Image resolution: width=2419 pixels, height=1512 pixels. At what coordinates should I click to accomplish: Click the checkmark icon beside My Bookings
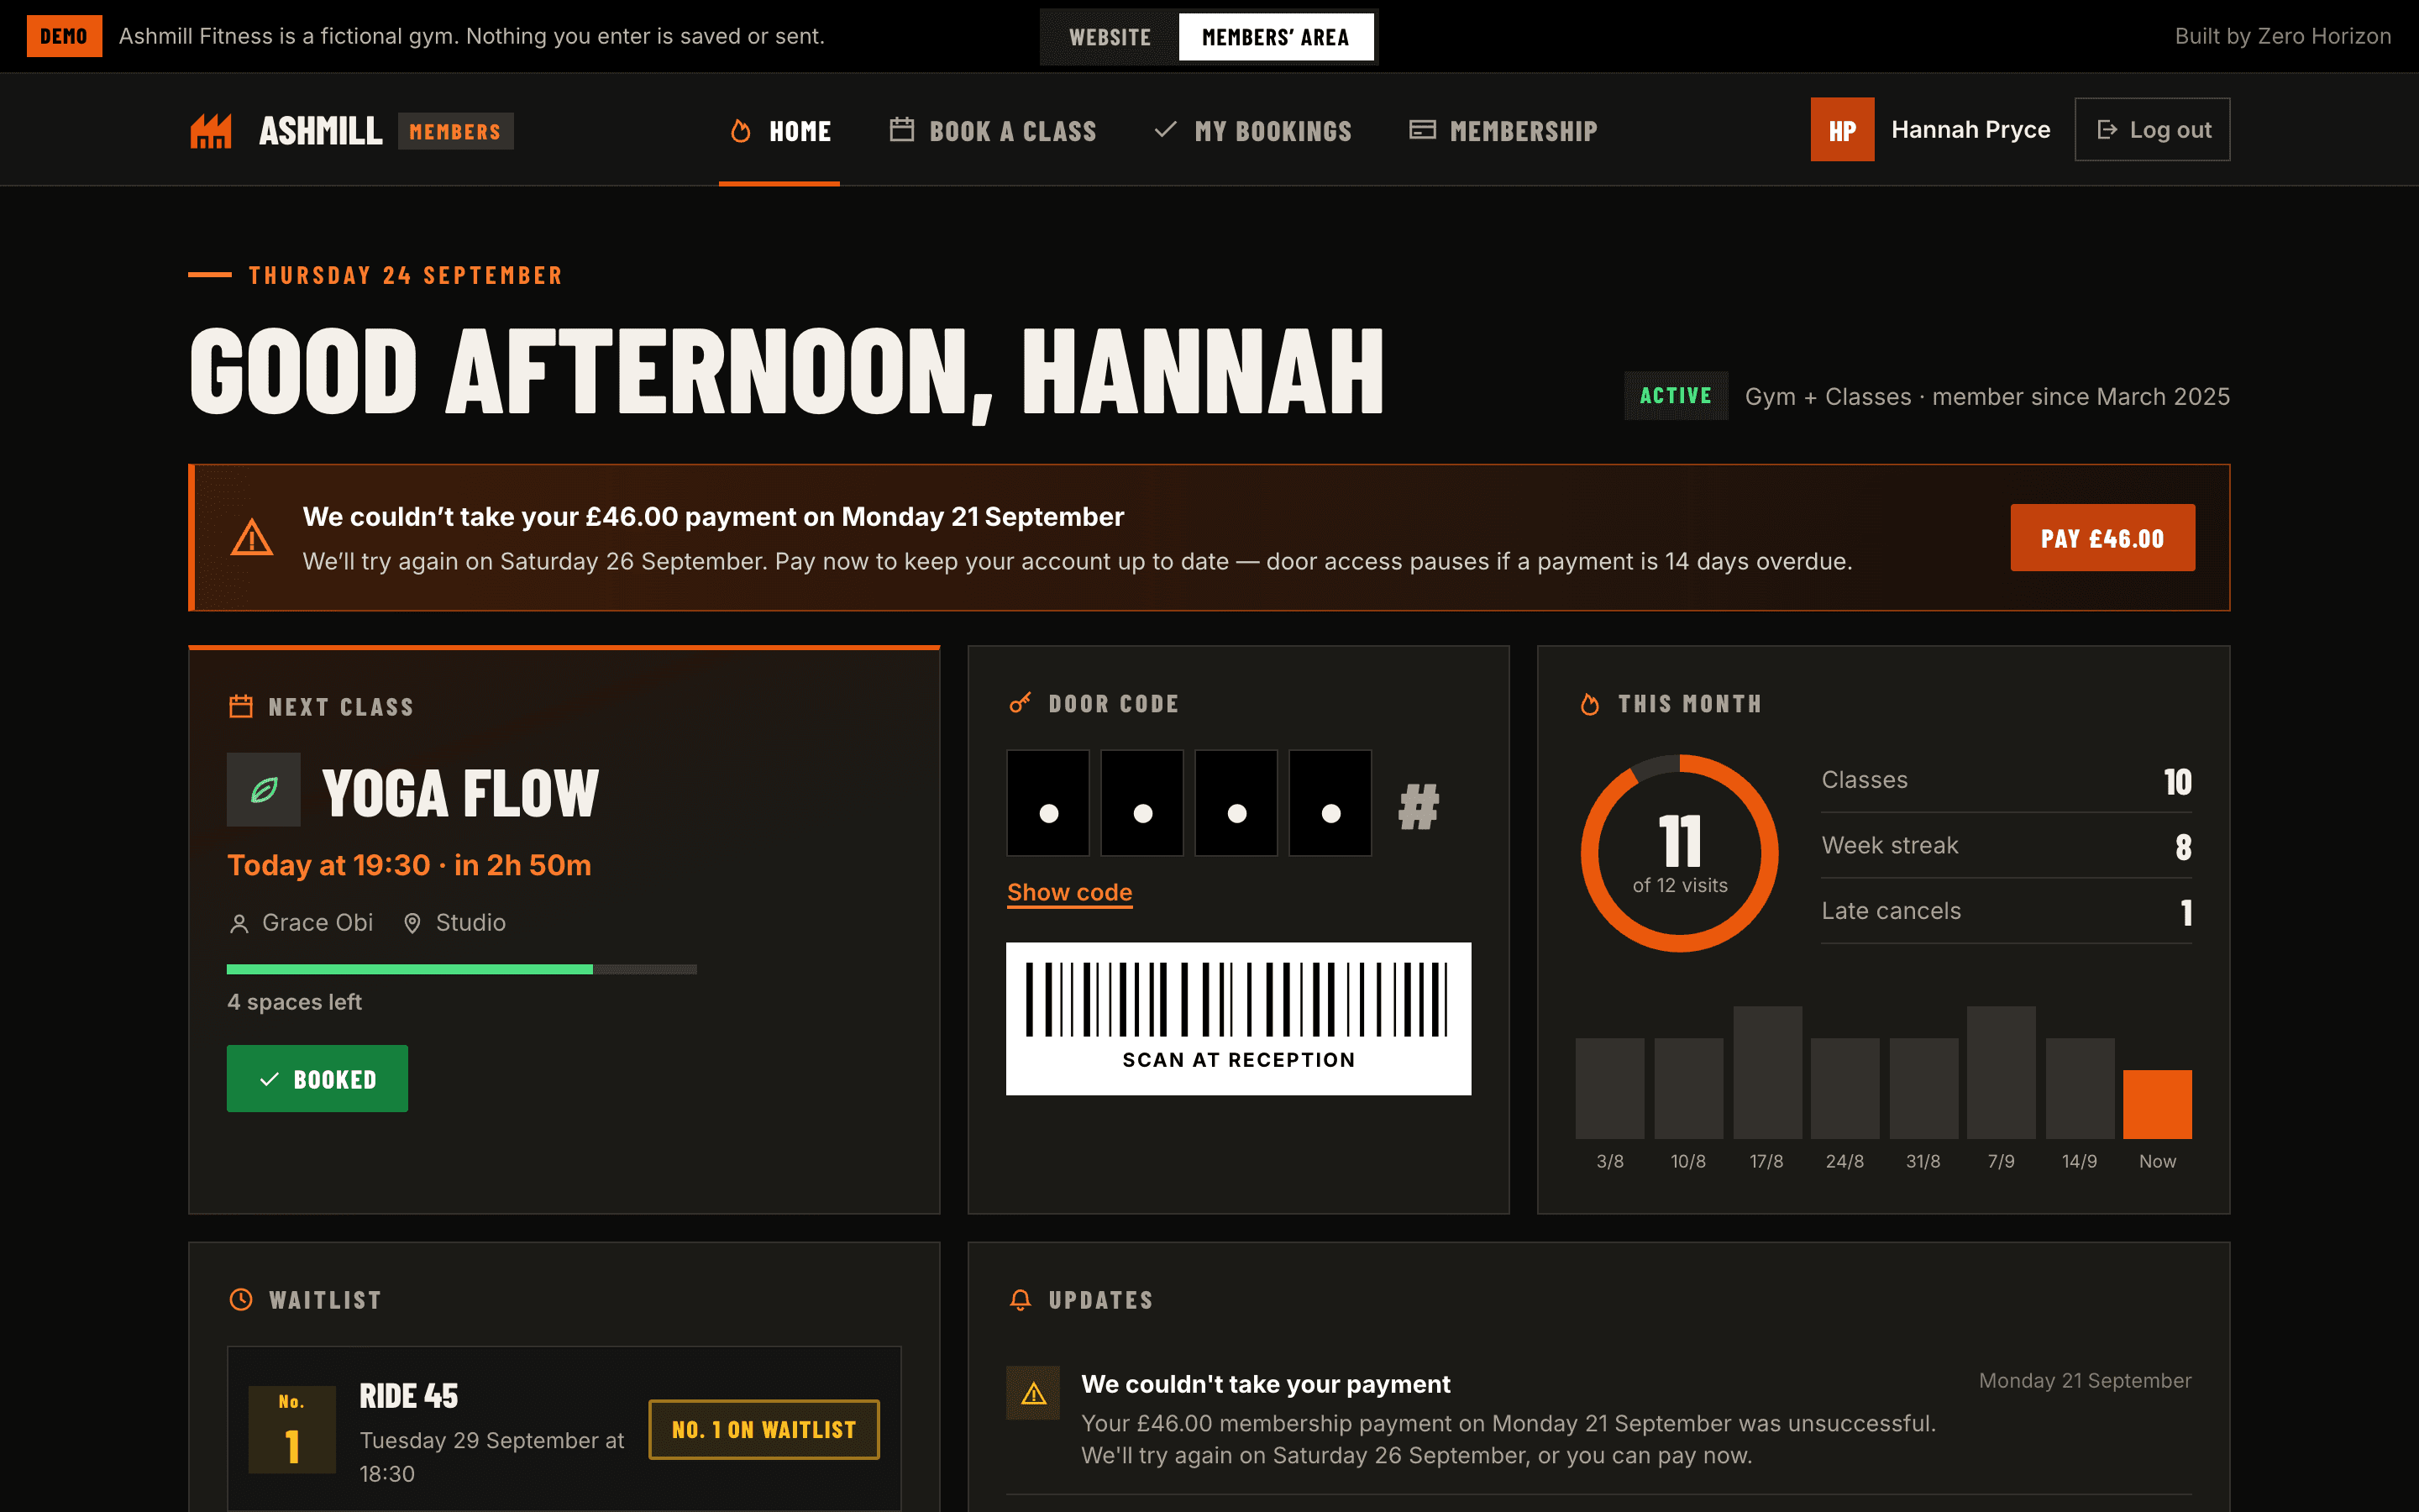point(1166,130)
